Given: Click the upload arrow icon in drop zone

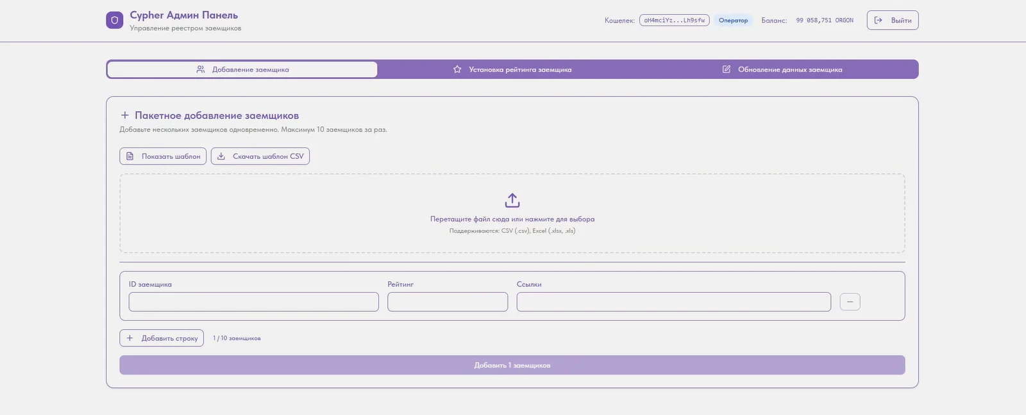Looking at the screenshot, I should tap(512, 200).
